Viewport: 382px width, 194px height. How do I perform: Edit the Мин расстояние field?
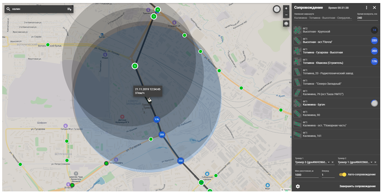[x=306, y=175]
